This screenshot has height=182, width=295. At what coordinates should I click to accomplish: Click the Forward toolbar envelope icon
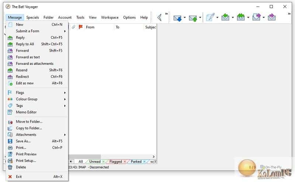tap(256, 17)
